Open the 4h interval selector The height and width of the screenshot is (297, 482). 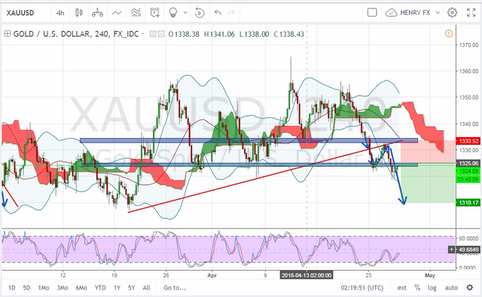click(60, 13)
